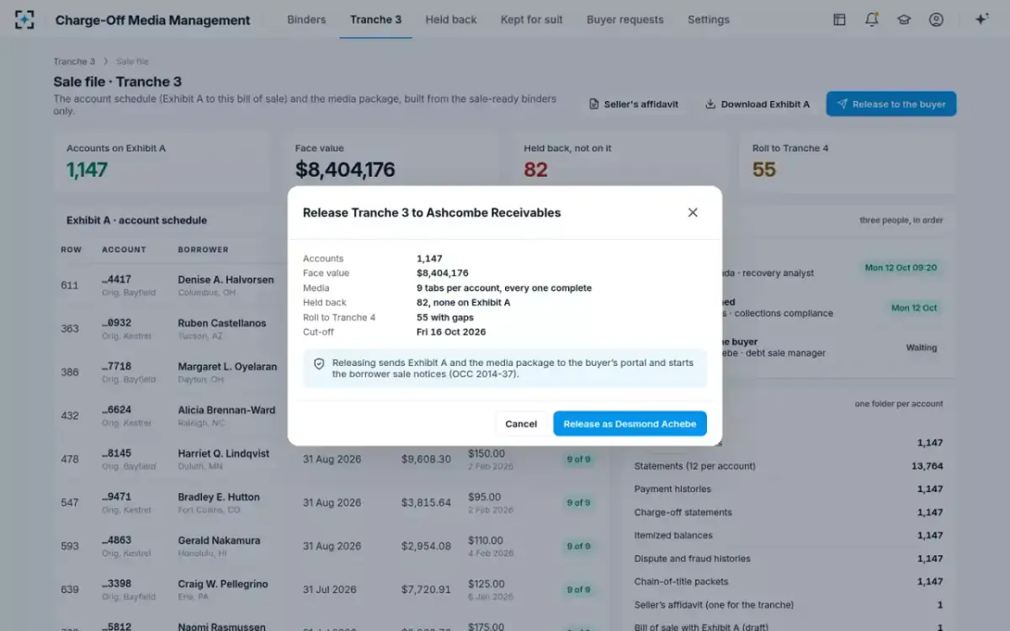Click the Mon 12 Oct 09:20 status badge
Screen dimensions: 1010x631
(901, 268)
